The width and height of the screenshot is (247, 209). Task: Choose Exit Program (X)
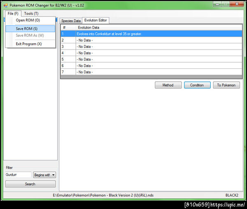(x=30, y=44)
